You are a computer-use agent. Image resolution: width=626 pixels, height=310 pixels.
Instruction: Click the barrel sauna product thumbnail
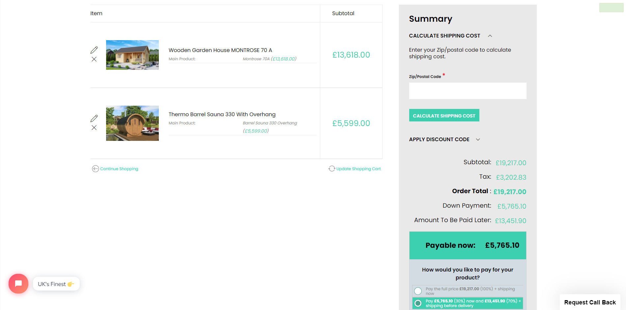click(132, 123)
